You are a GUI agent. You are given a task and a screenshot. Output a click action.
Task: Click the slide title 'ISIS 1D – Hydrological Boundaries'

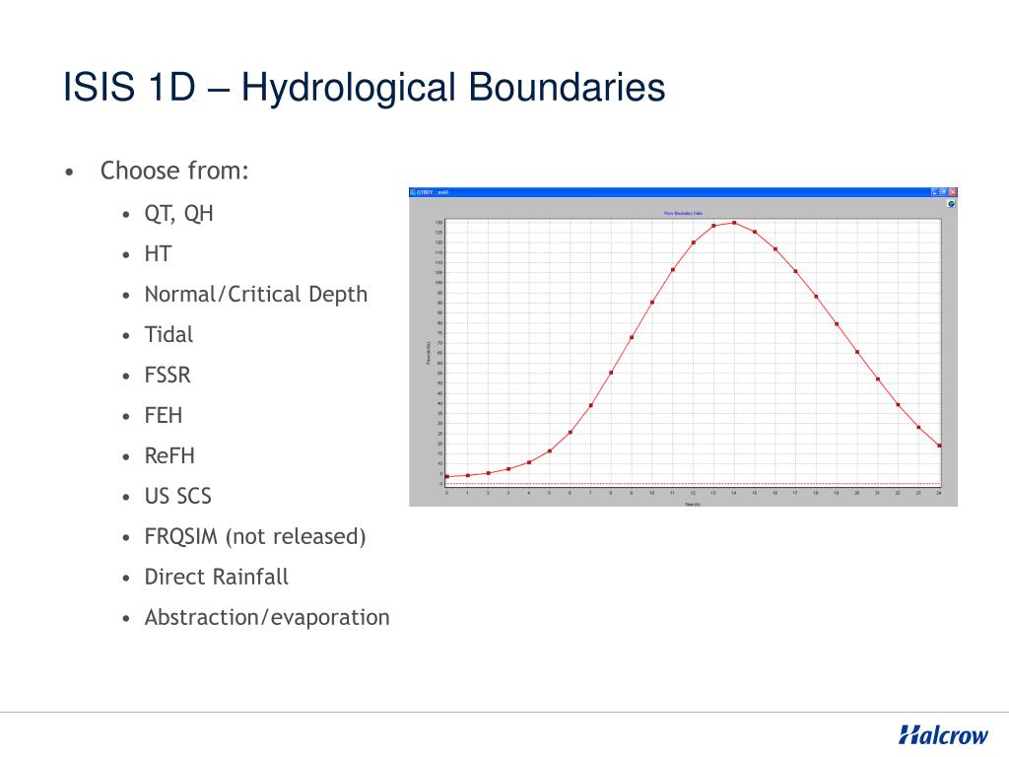click(365, 87)
